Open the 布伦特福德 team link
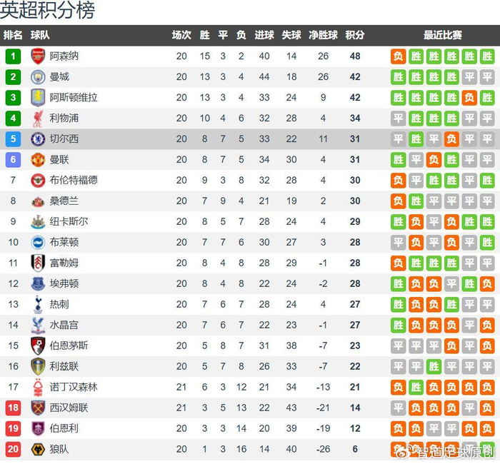Viewport: 500px width, 464px height. [74, 181]
